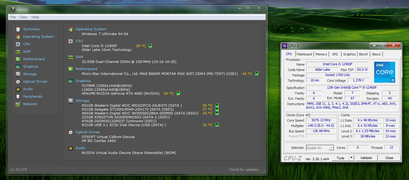Open the Operating System section heading link
Viewport: 409px width, 180px height.
click(91, 29)
